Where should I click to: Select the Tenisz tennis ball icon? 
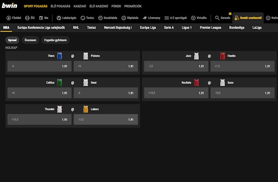83,18
